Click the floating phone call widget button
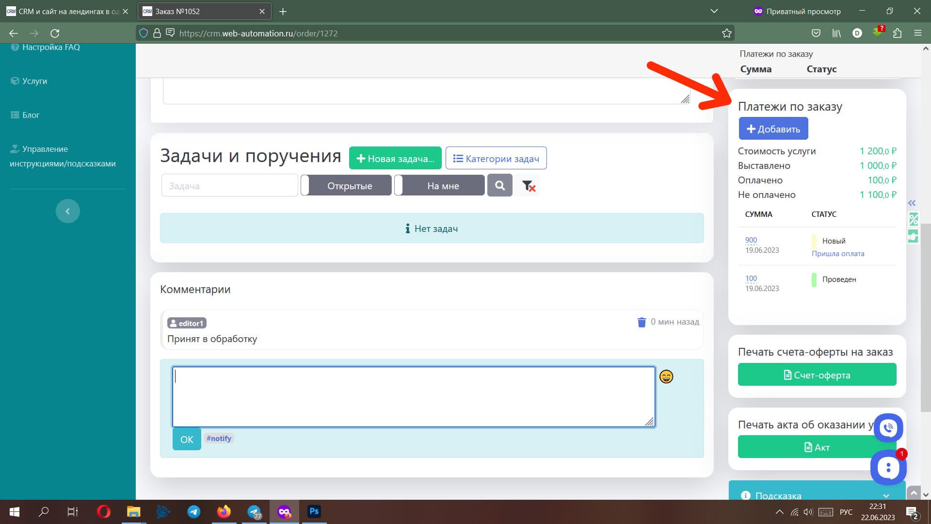 888,428
